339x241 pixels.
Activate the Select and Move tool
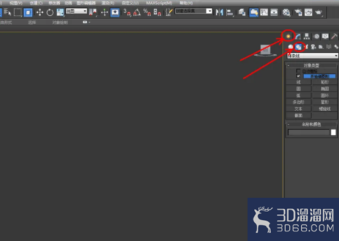40,12
